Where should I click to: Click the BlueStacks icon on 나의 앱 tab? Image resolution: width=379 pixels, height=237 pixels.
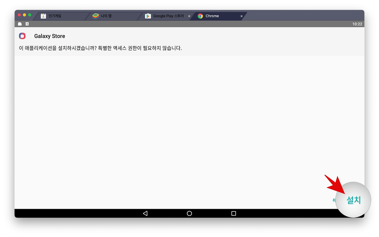(95, 16)
